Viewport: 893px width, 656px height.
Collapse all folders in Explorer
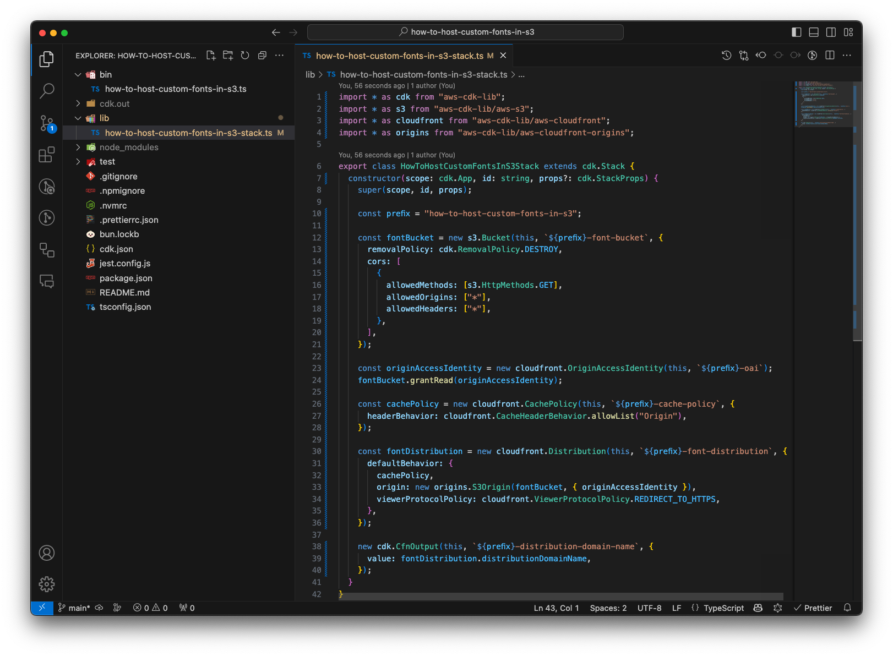pyautogui.click(x=262, y=56)
